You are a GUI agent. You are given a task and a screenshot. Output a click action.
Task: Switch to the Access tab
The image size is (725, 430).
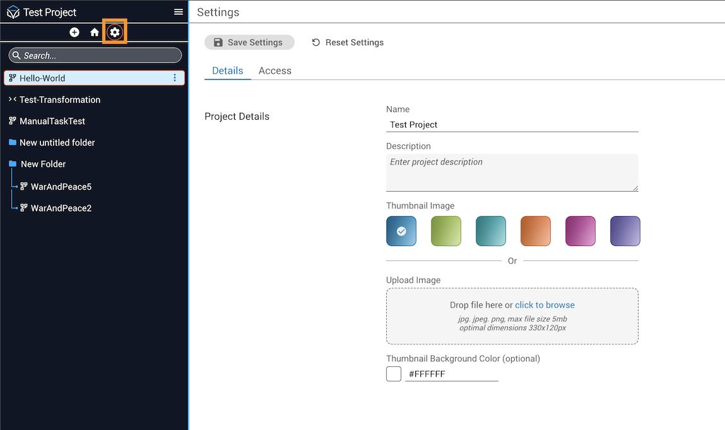[x=275, y=71]
